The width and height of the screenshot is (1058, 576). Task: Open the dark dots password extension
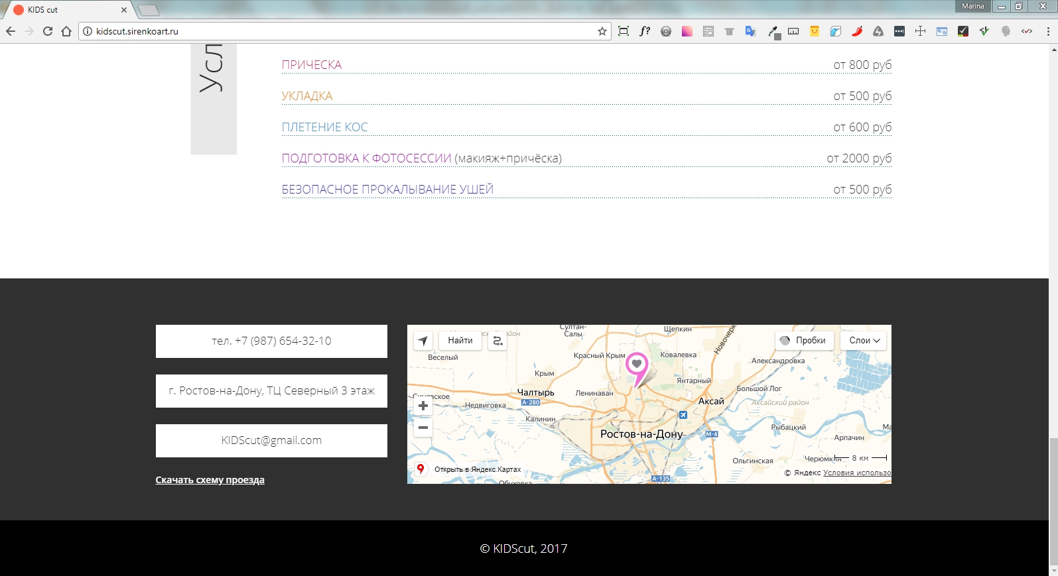(x=899, y=31)
